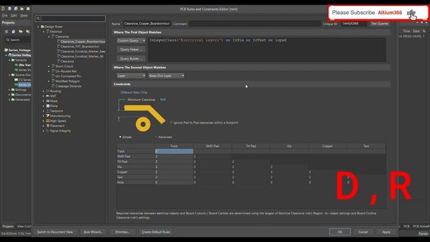Click the Manufacturing category icon
The width and height of the screenshot is (430, 242).
(x=48, y=116)
